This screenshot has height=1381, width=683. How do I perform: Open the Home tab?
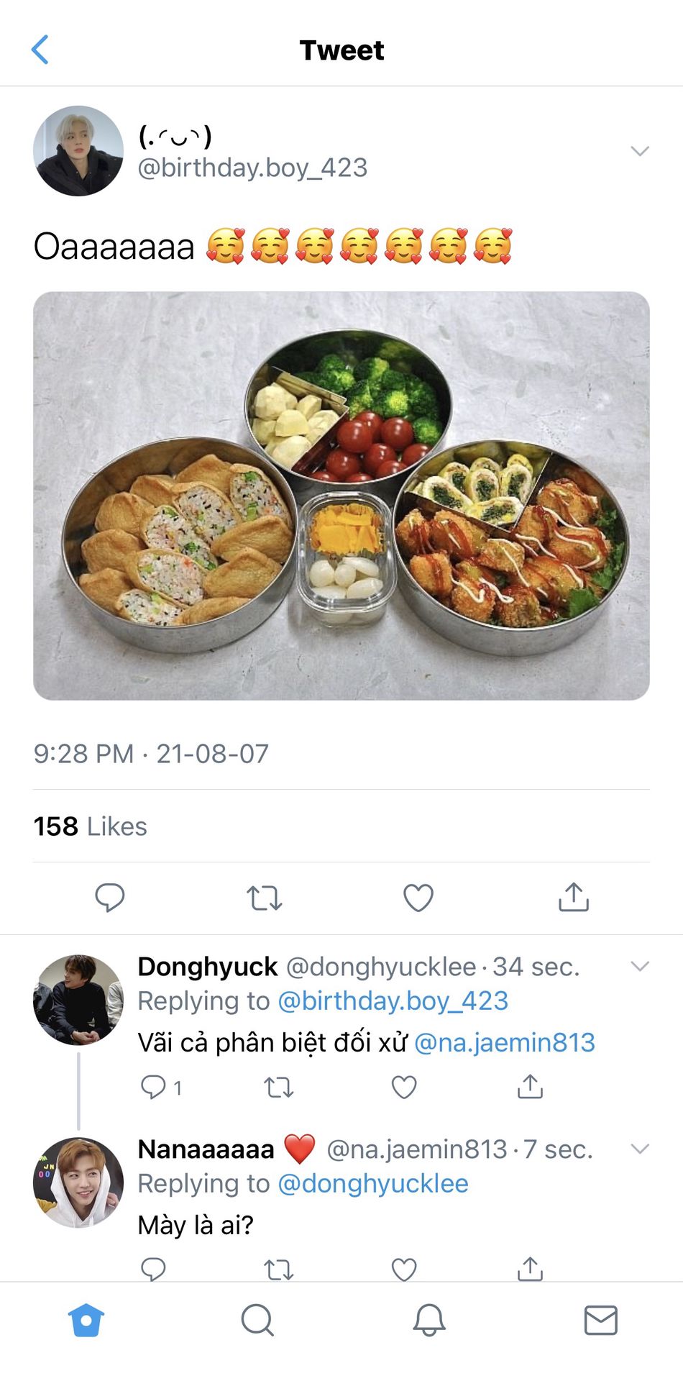coord(86,1320)
